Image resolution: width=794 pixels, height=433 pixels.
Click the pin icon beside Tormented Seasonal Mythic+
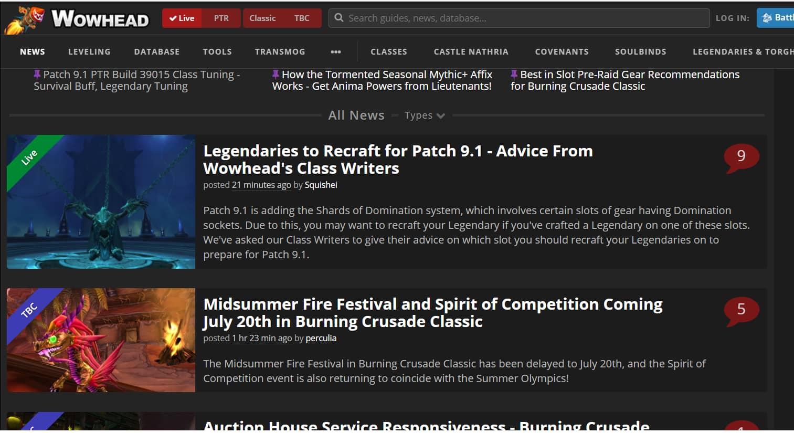point(276,75)
